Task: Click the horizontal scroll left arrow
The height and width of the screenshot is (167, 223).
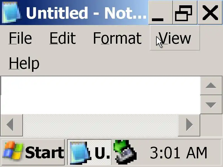Action: [x=12, y=125]
